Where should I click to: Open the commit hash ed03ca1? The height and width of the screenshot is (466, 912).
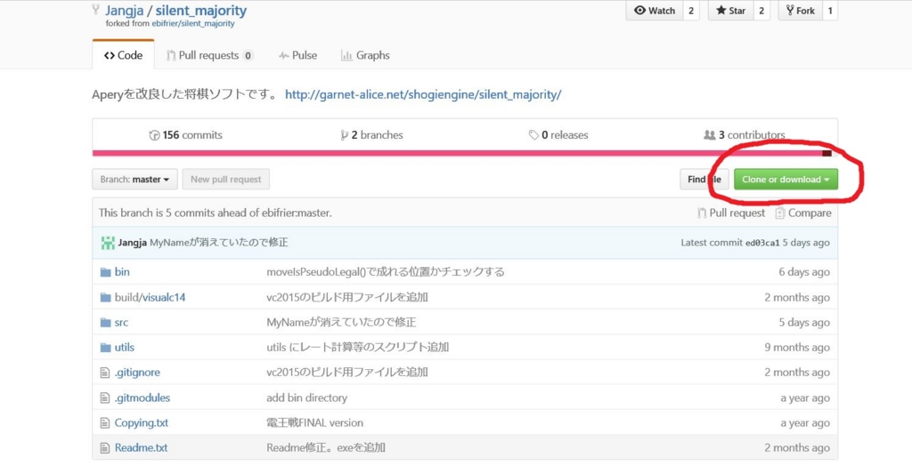click(762, 243)
